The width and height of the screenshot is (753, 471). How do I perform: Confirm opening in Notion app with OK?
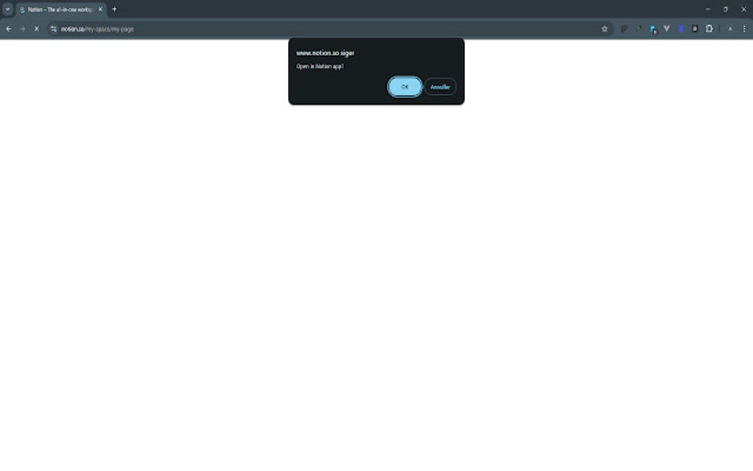tap(405, 86)
